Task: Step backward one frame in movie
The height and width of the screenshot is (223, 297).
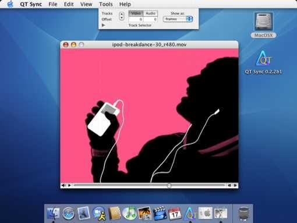Action: 229,185
